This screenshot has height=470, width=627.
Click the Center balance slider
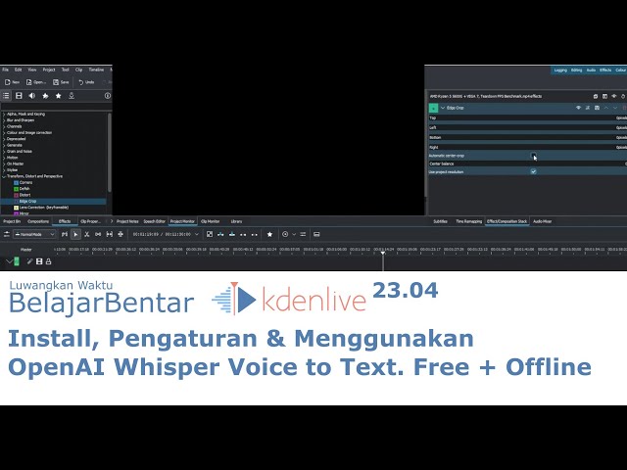click(x=527, y=164)
